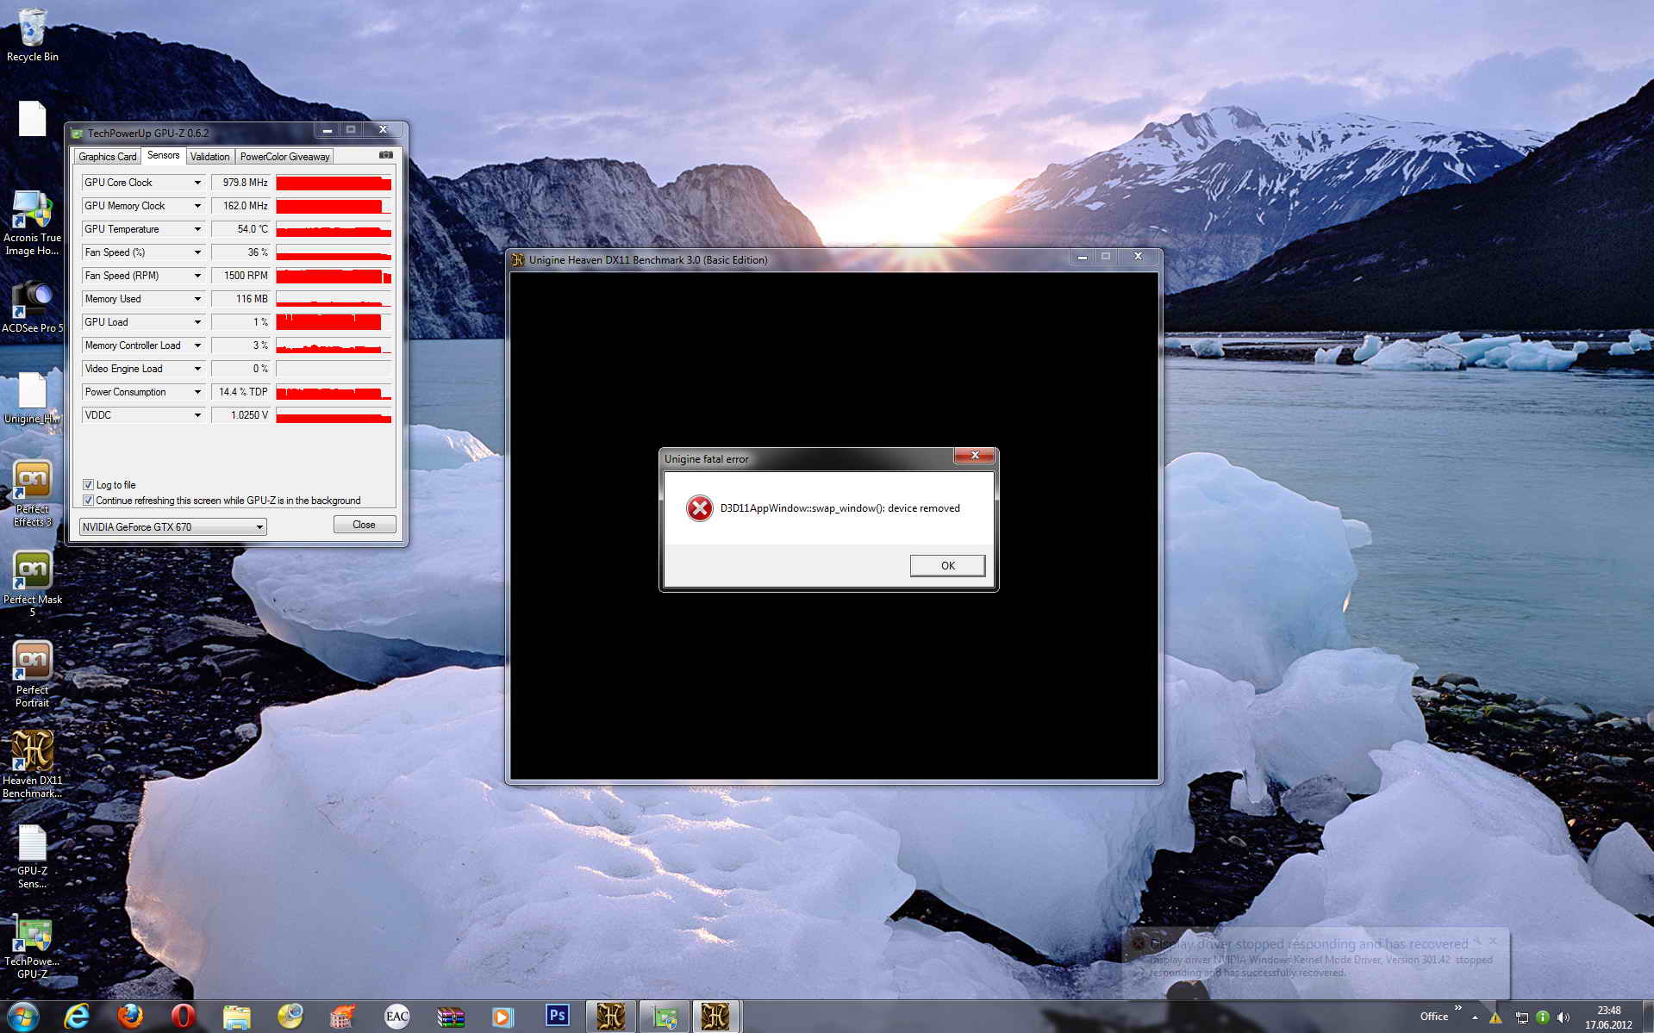This screenshot has width=1654, height=1033.
Task: Open the VDDC sensor dropdown
Action: (x=197, y=415)
